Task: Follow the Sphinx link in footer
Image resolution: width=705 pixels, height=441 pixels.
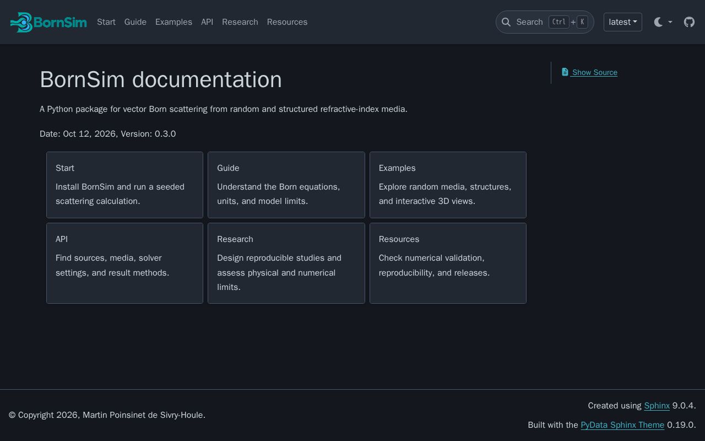Action: [657, 406]
